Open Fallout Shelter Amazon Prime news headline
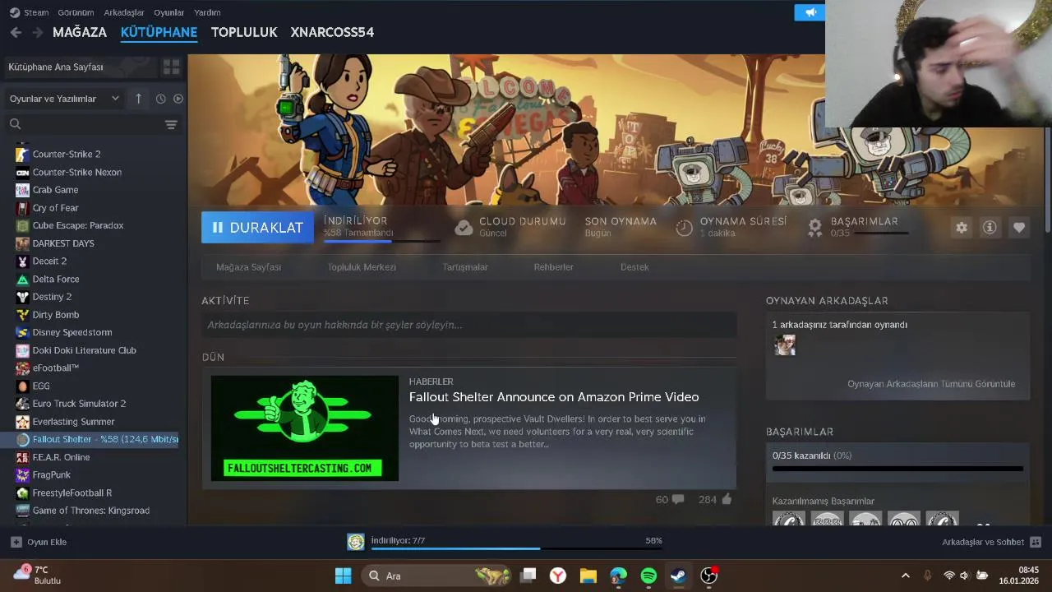The image size is (1052, 592). (554, 397)
